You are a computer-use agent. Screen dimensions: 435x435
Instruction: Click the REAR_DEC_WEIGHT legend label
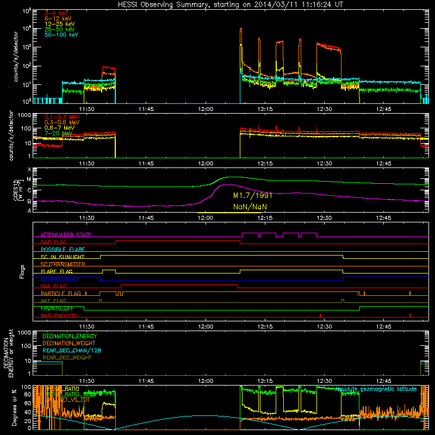click(x=67, y=358)
